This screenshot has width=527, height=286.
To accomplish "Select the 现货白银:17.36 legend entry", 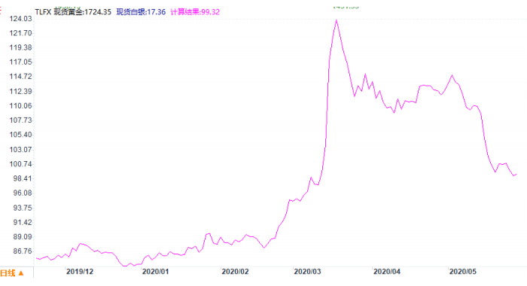I will click(x=141, y=12).
